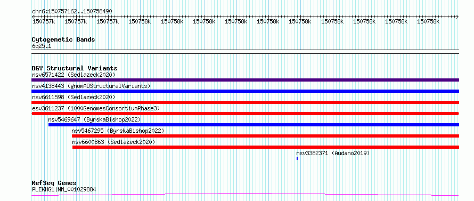Click the PLEKHG1|NM_001029884 gene label
The height and width of the screenshot is (201, 474).
64,190
